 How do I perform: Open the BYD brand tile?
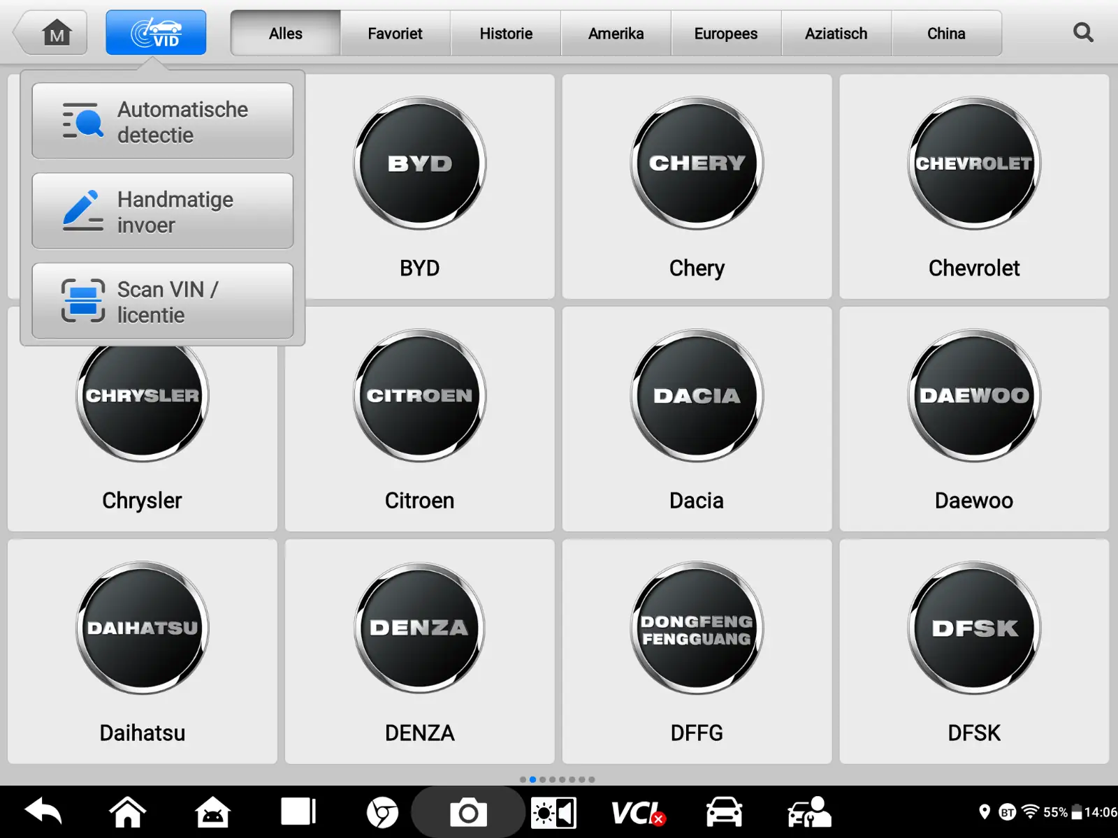click(420, 186)
